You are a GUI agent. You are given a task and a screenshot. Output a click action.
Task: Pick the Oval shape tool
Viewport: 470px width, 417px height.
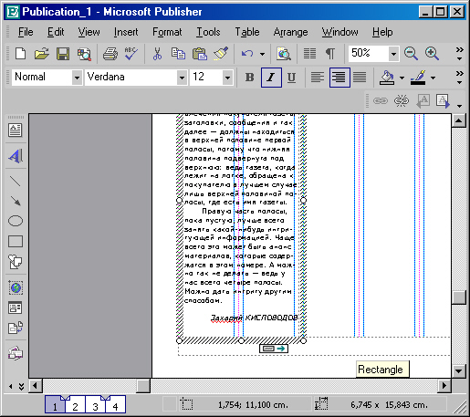pos(15,221)
